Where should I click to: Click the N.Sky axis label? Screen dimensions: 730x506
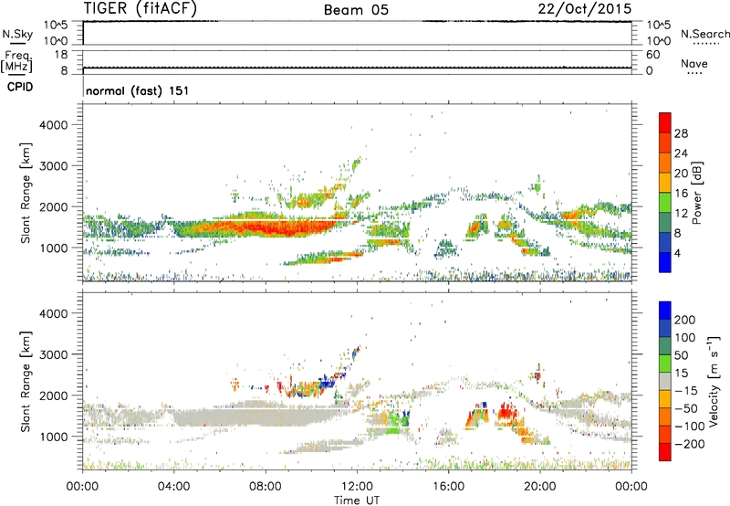[17, 34]
